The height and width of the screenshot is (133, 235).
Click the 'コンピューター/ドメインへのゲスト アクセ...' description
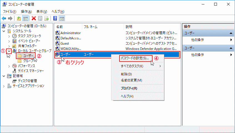(x=151, y=44)
